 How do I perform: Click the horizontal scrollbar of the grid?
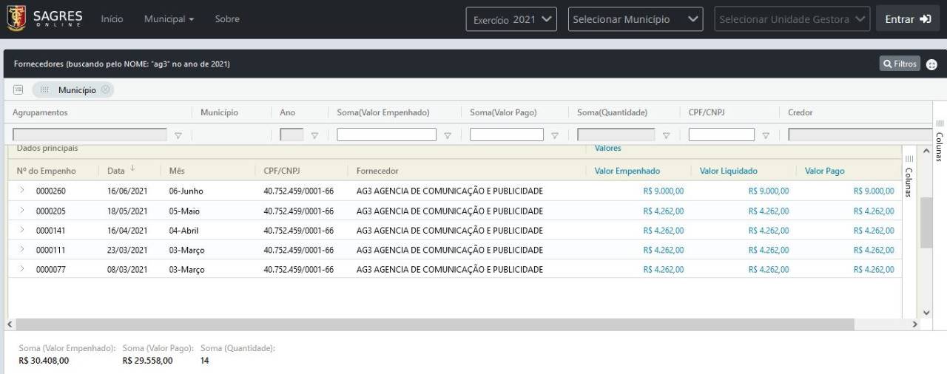coord(434,324)
